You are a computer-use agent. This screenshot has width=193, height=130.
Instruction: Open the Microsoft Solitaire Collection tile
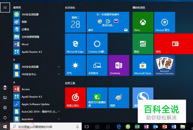pos(165,65)
